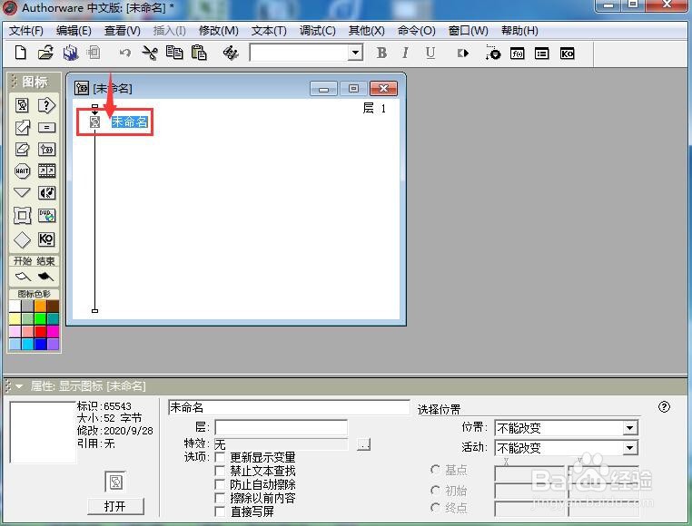The image size is (692, 526).
Task: Open the 位置 dropdown list
Action: pos(629,428)
